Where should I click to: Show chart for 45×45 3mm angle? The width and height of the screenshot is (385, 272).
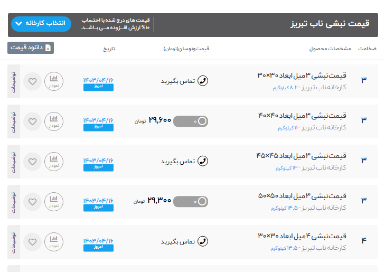[x=53, y=162]
